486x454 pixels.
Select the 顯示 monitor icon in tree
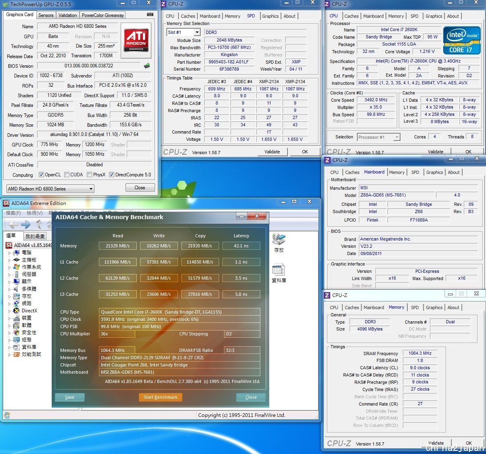tap(17, 282)
